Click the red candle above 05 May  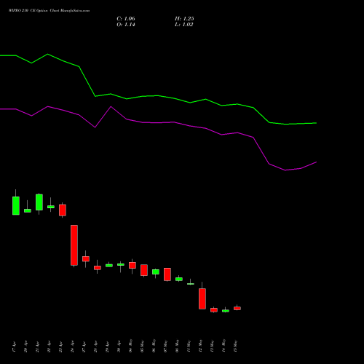coord(144,270)
